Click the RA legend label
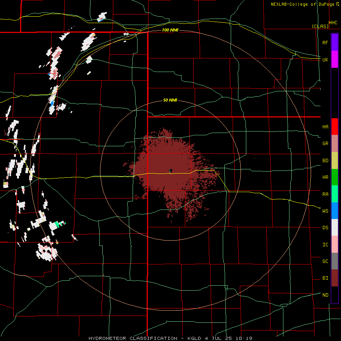341x341 pixels. [325, 194]
